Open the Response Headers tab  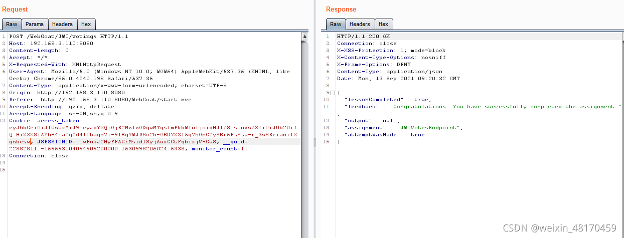[x=360, y=24]
